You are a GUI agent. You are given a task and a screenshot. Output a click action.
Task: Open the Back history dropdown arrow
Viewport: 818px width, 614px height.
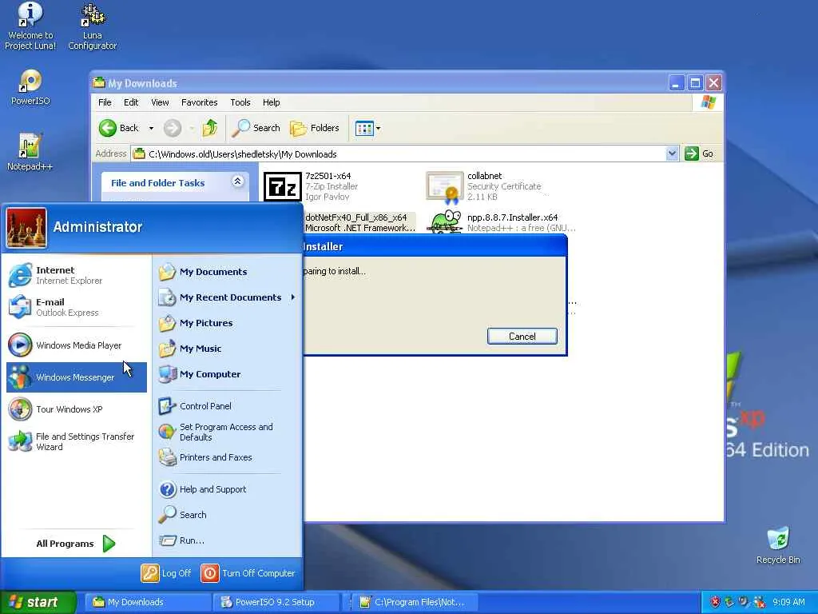click(x=151, y=128)
